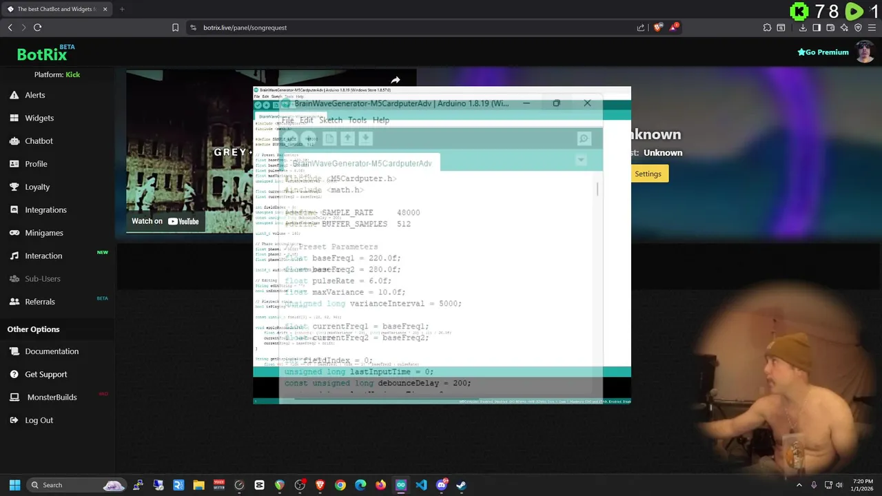Click the microphone tray icon

(814, 485)
